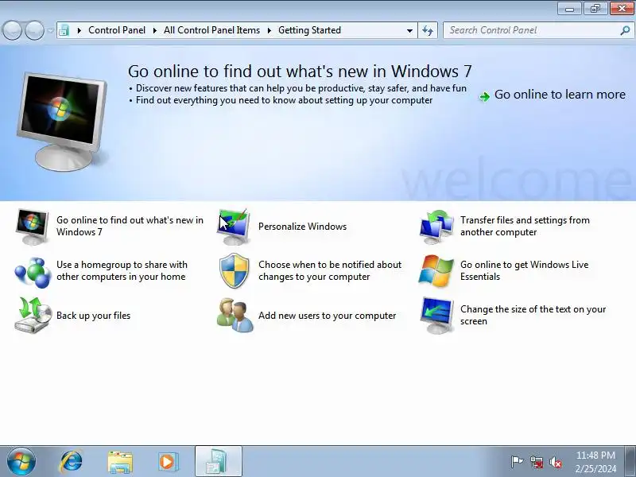This screenshot has height=477, width=636.
Task: Click 'Find out everything you need' bullet text
Action: tap(284, 100)
